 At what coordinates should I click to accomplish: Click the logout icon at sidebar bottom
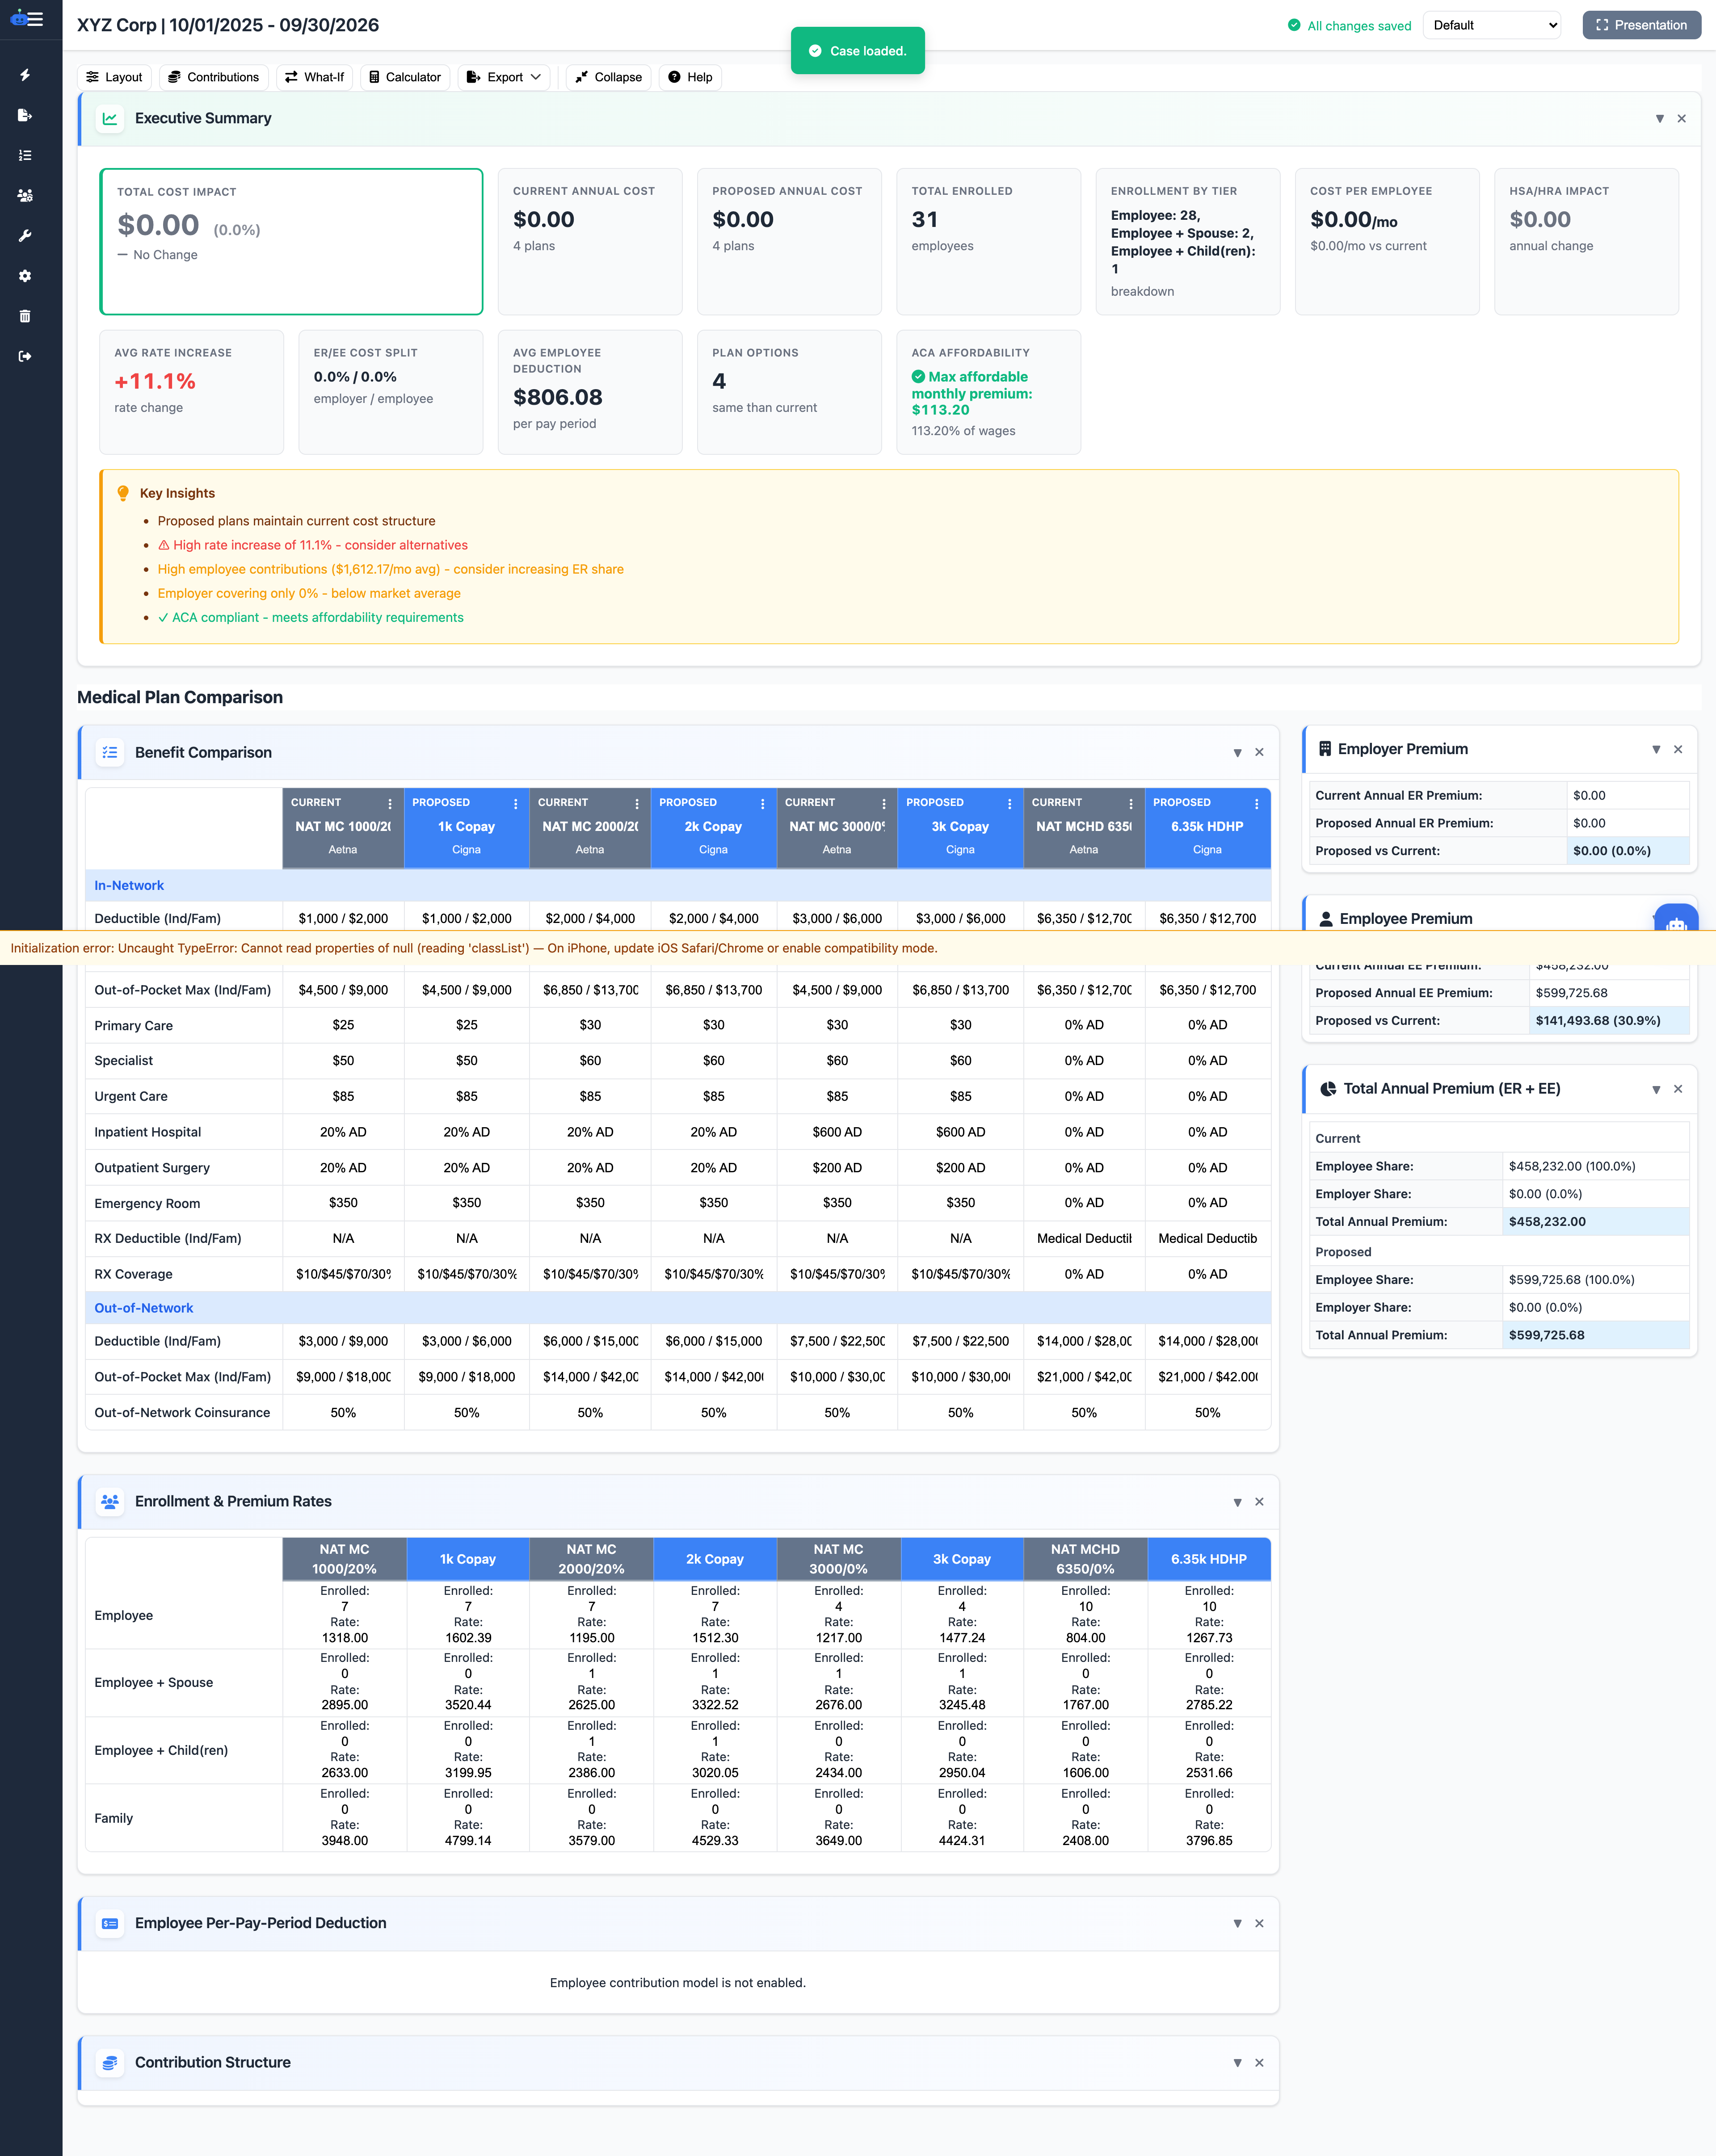[24, 356]
